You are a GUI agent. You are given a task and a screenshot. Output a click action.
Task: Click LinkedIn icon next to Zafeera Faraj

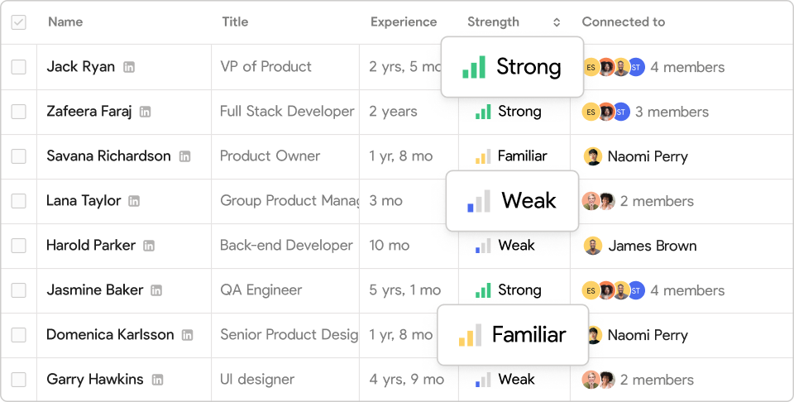(x=146, y=112)
